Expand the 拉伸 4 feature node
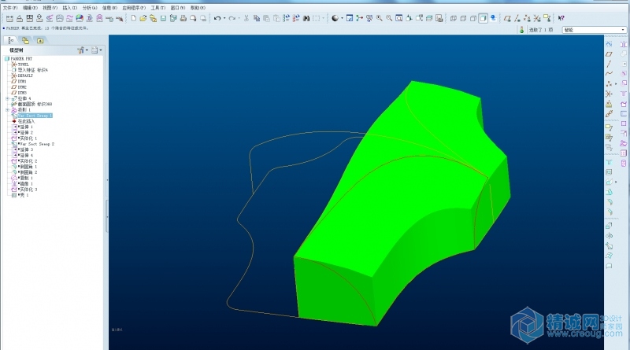630x350 pixels. pos(7,98)
